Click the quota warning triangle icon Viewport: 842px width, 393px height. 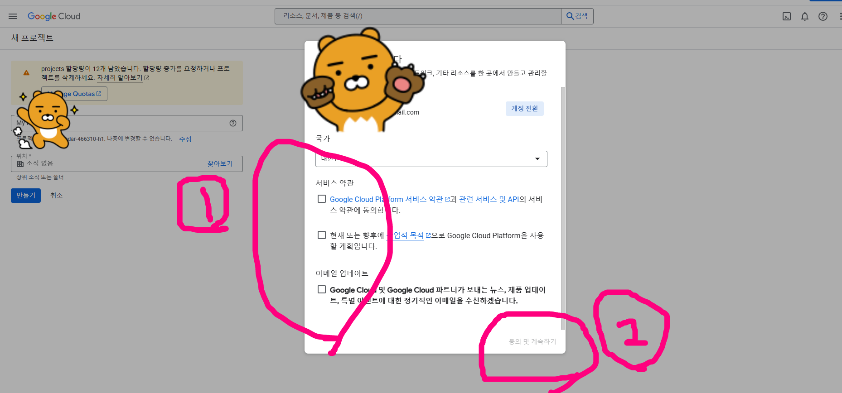point(26,72)
